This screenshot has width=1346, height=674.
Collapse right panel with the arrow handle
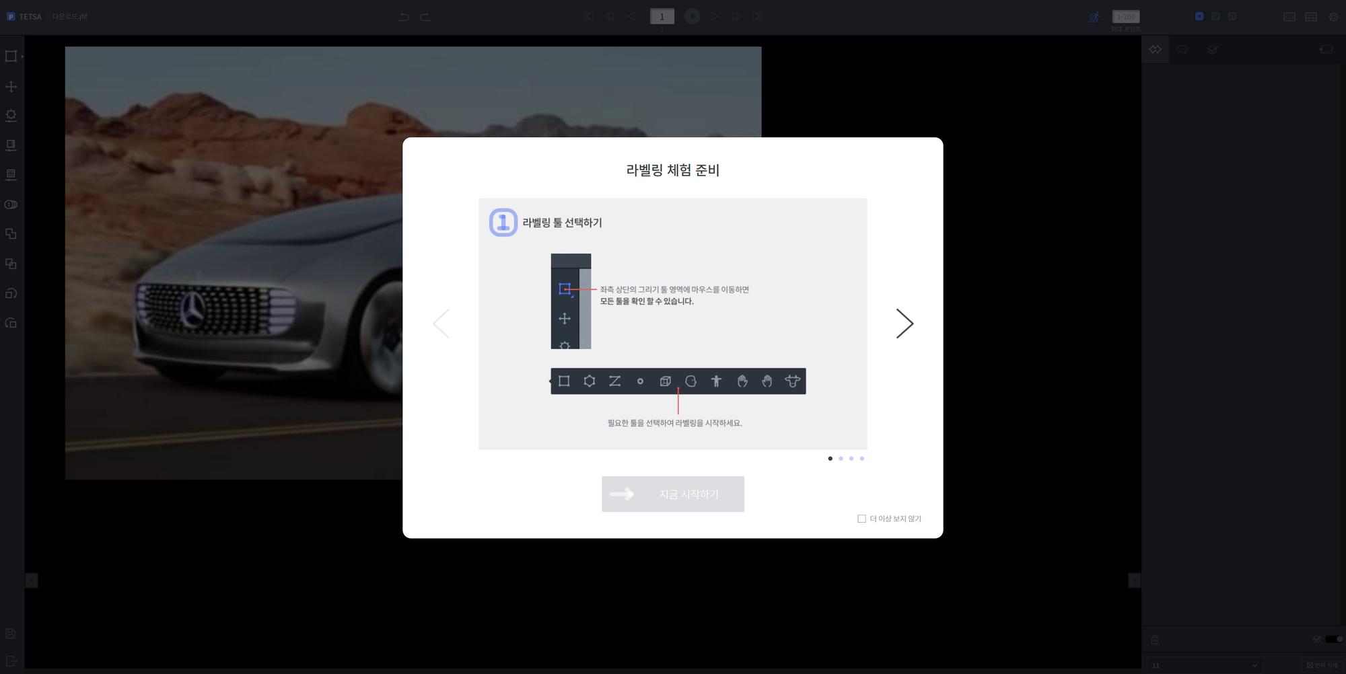click(x=1135, y=580)
